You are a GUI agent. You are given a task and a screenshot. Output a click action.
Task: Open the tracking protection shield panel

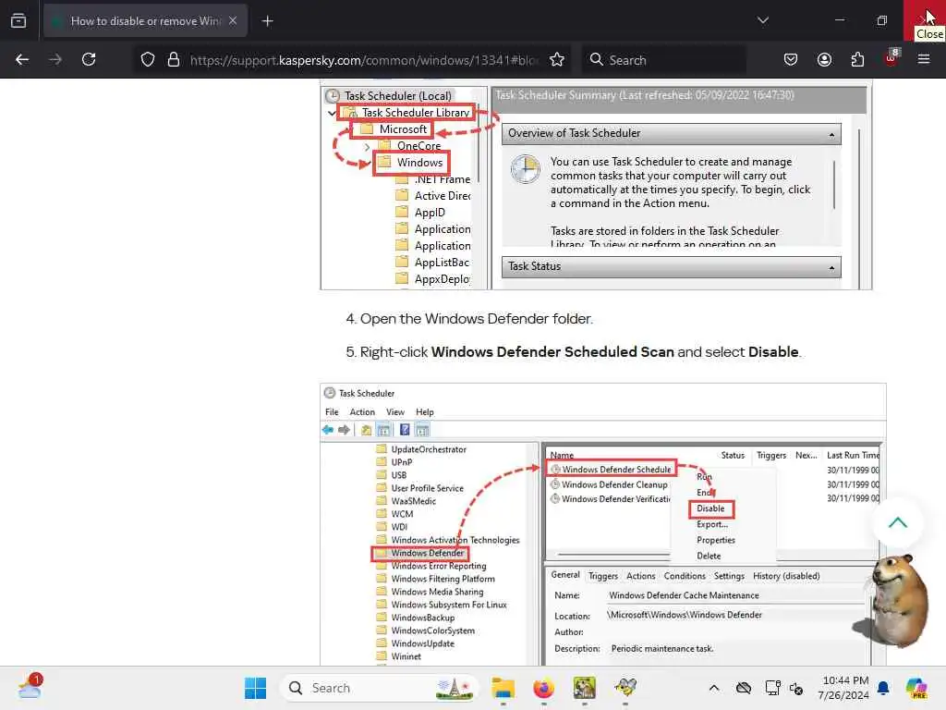pyautogui.click(x=148, y=60)
